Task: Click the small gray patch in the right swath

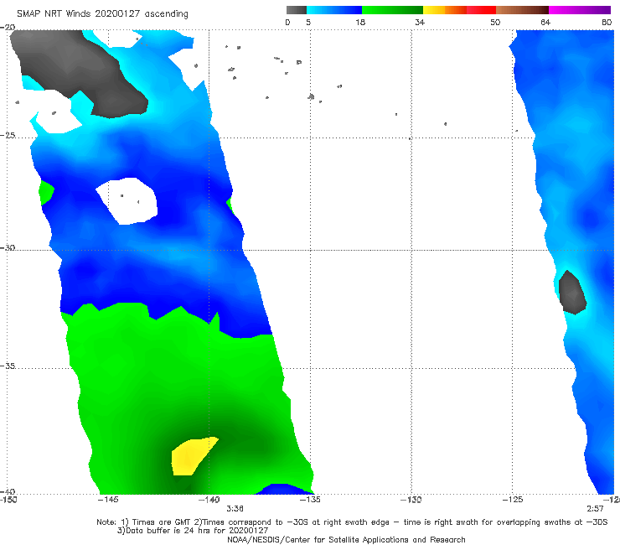Action: point(572,293)
